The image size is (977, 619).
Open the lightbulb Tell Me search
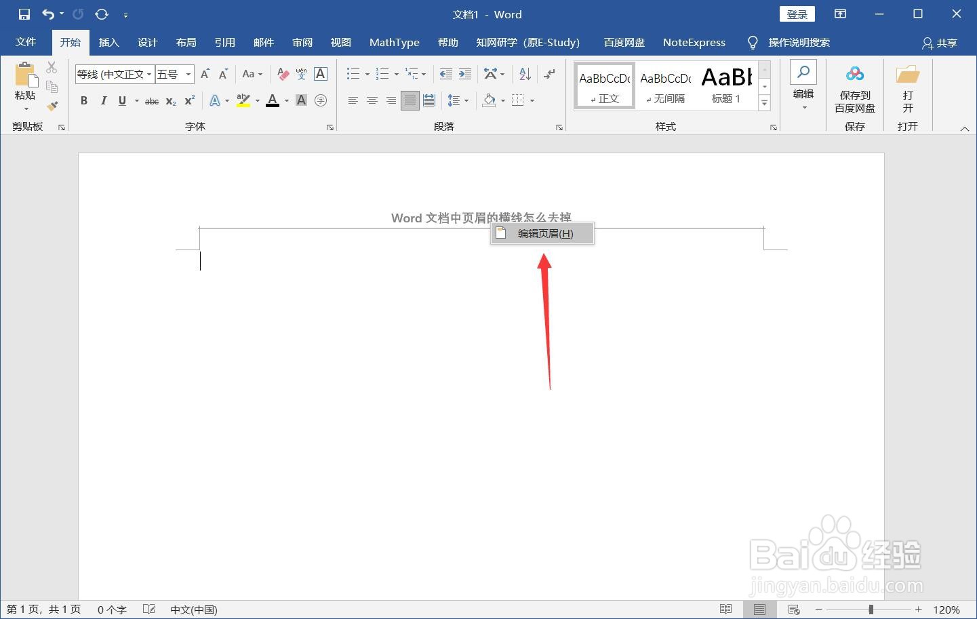(753, 43)
